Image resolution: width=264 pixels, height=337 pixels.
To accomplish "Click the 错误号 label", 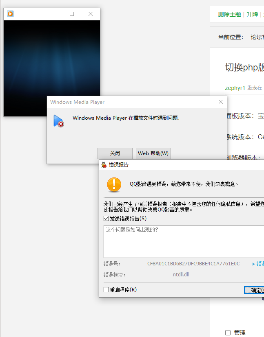I will coord(112,264).
